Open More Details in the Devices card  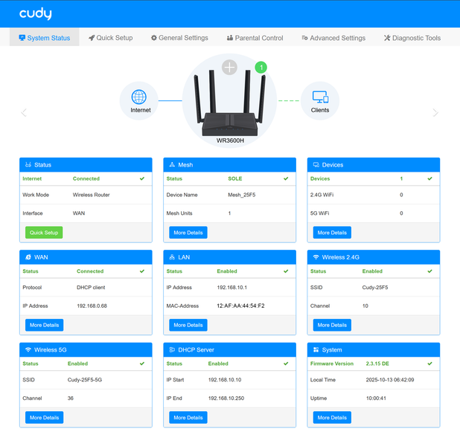[332, 233]
